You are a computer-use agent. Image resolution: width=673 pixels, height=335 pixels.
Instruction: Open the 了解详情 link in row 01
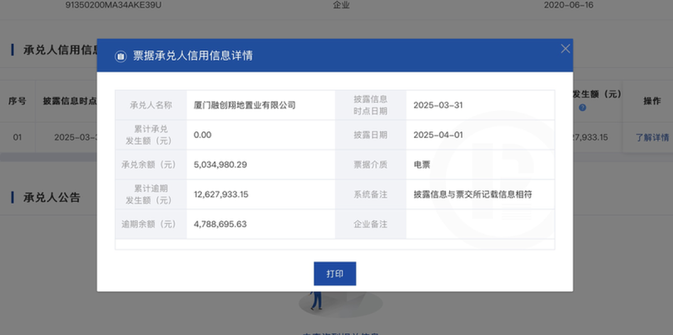pyautogui.click(x=652, y=137)
